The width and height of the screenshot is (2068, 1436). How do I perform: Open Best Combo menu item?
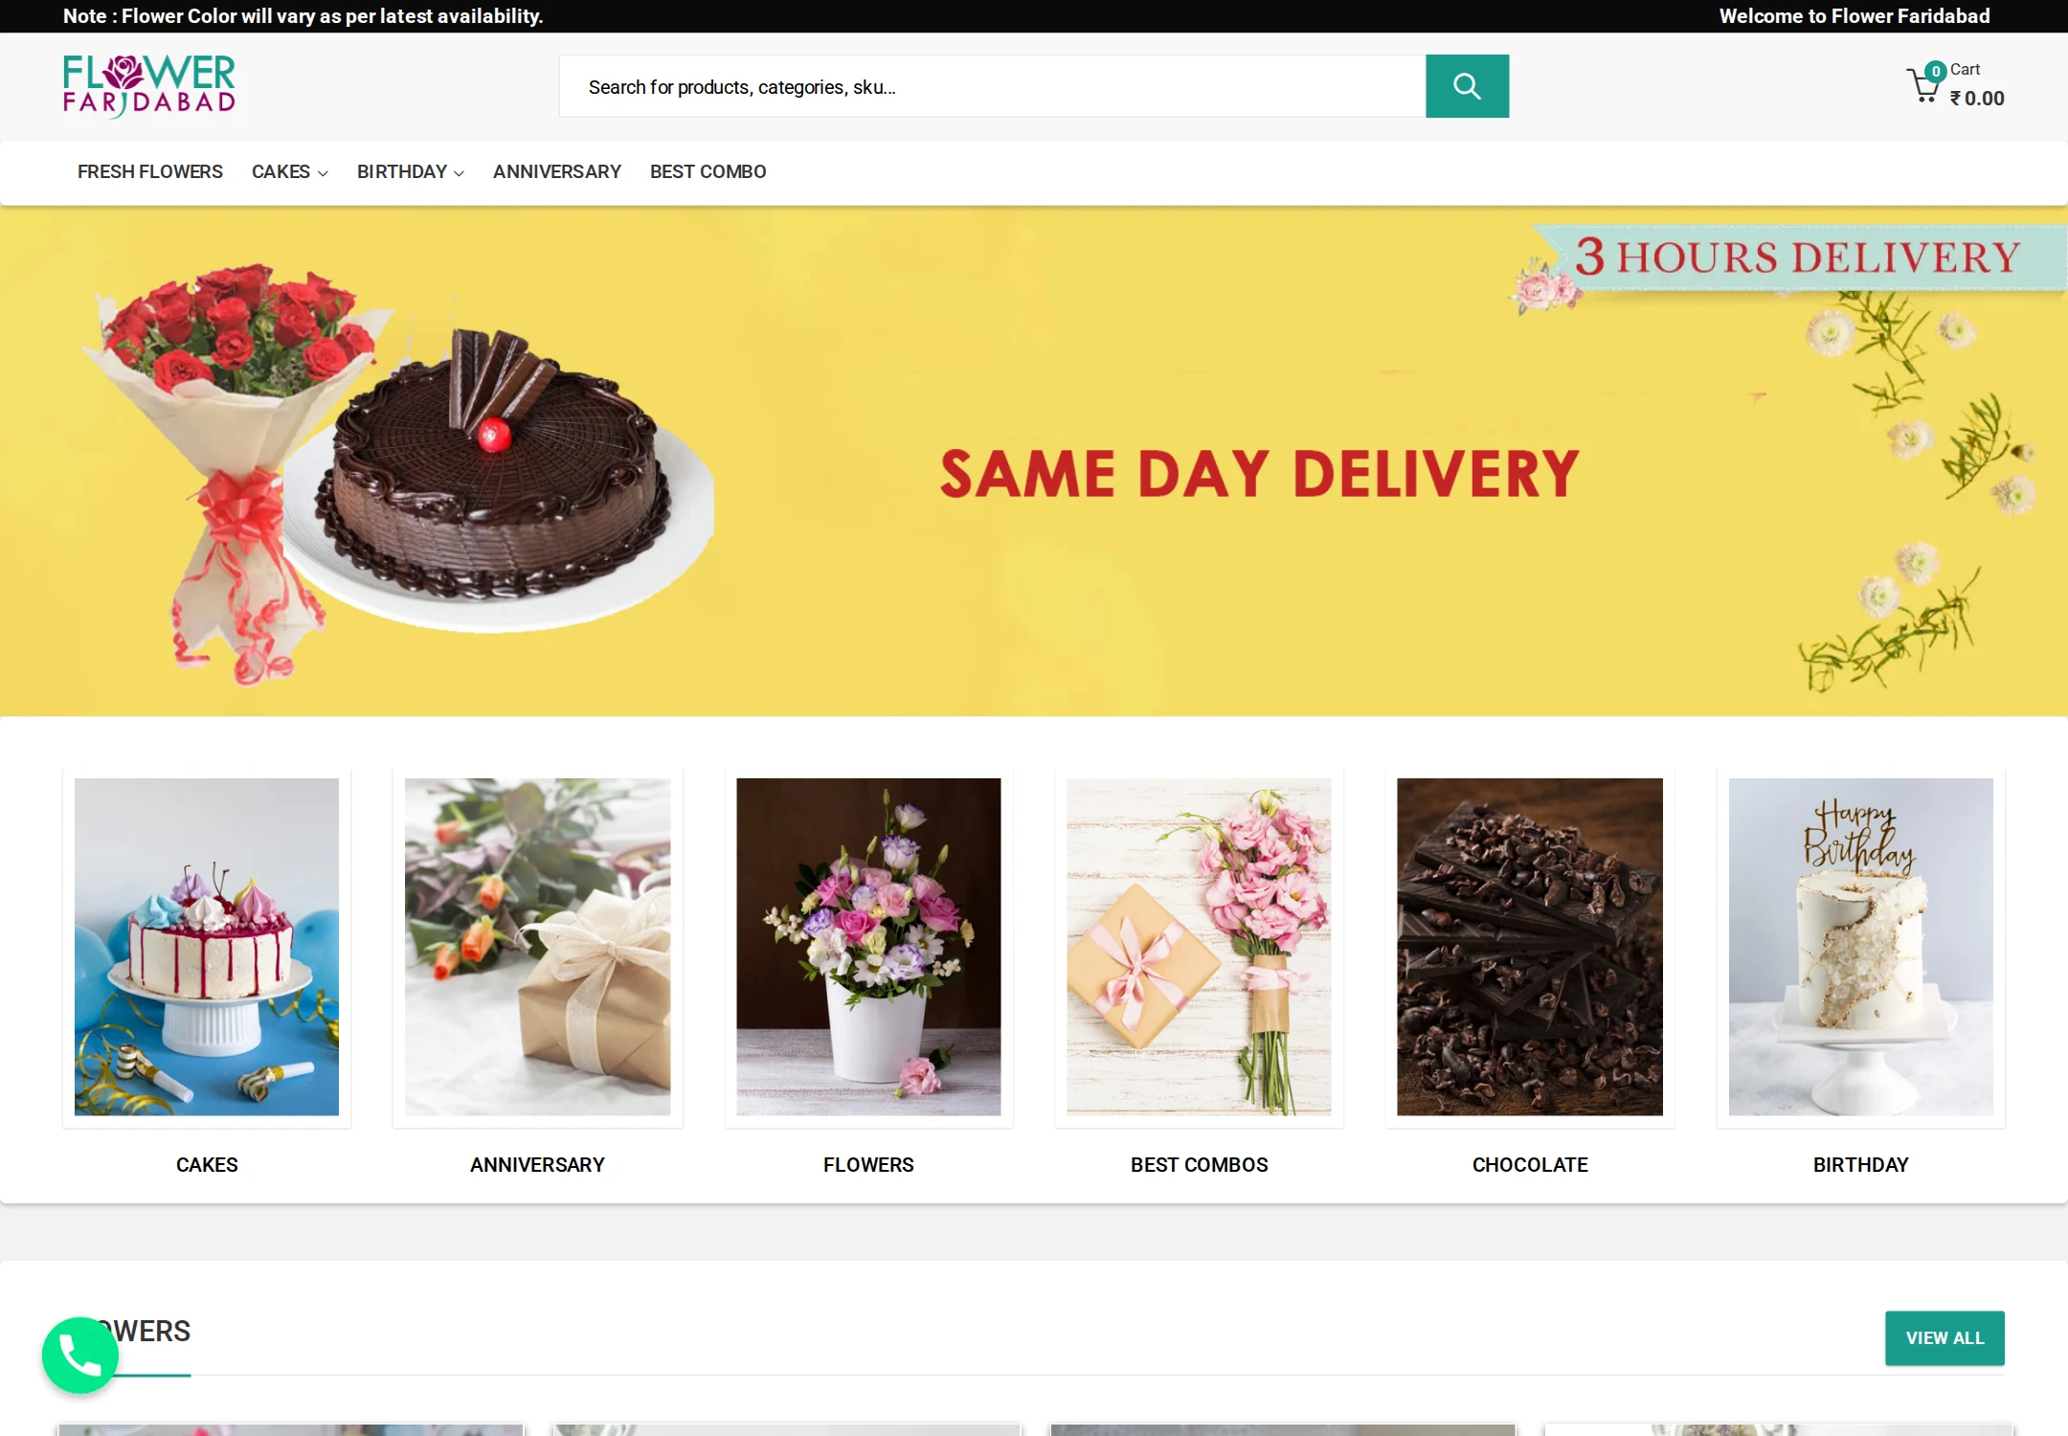click(x=708, y=171)
